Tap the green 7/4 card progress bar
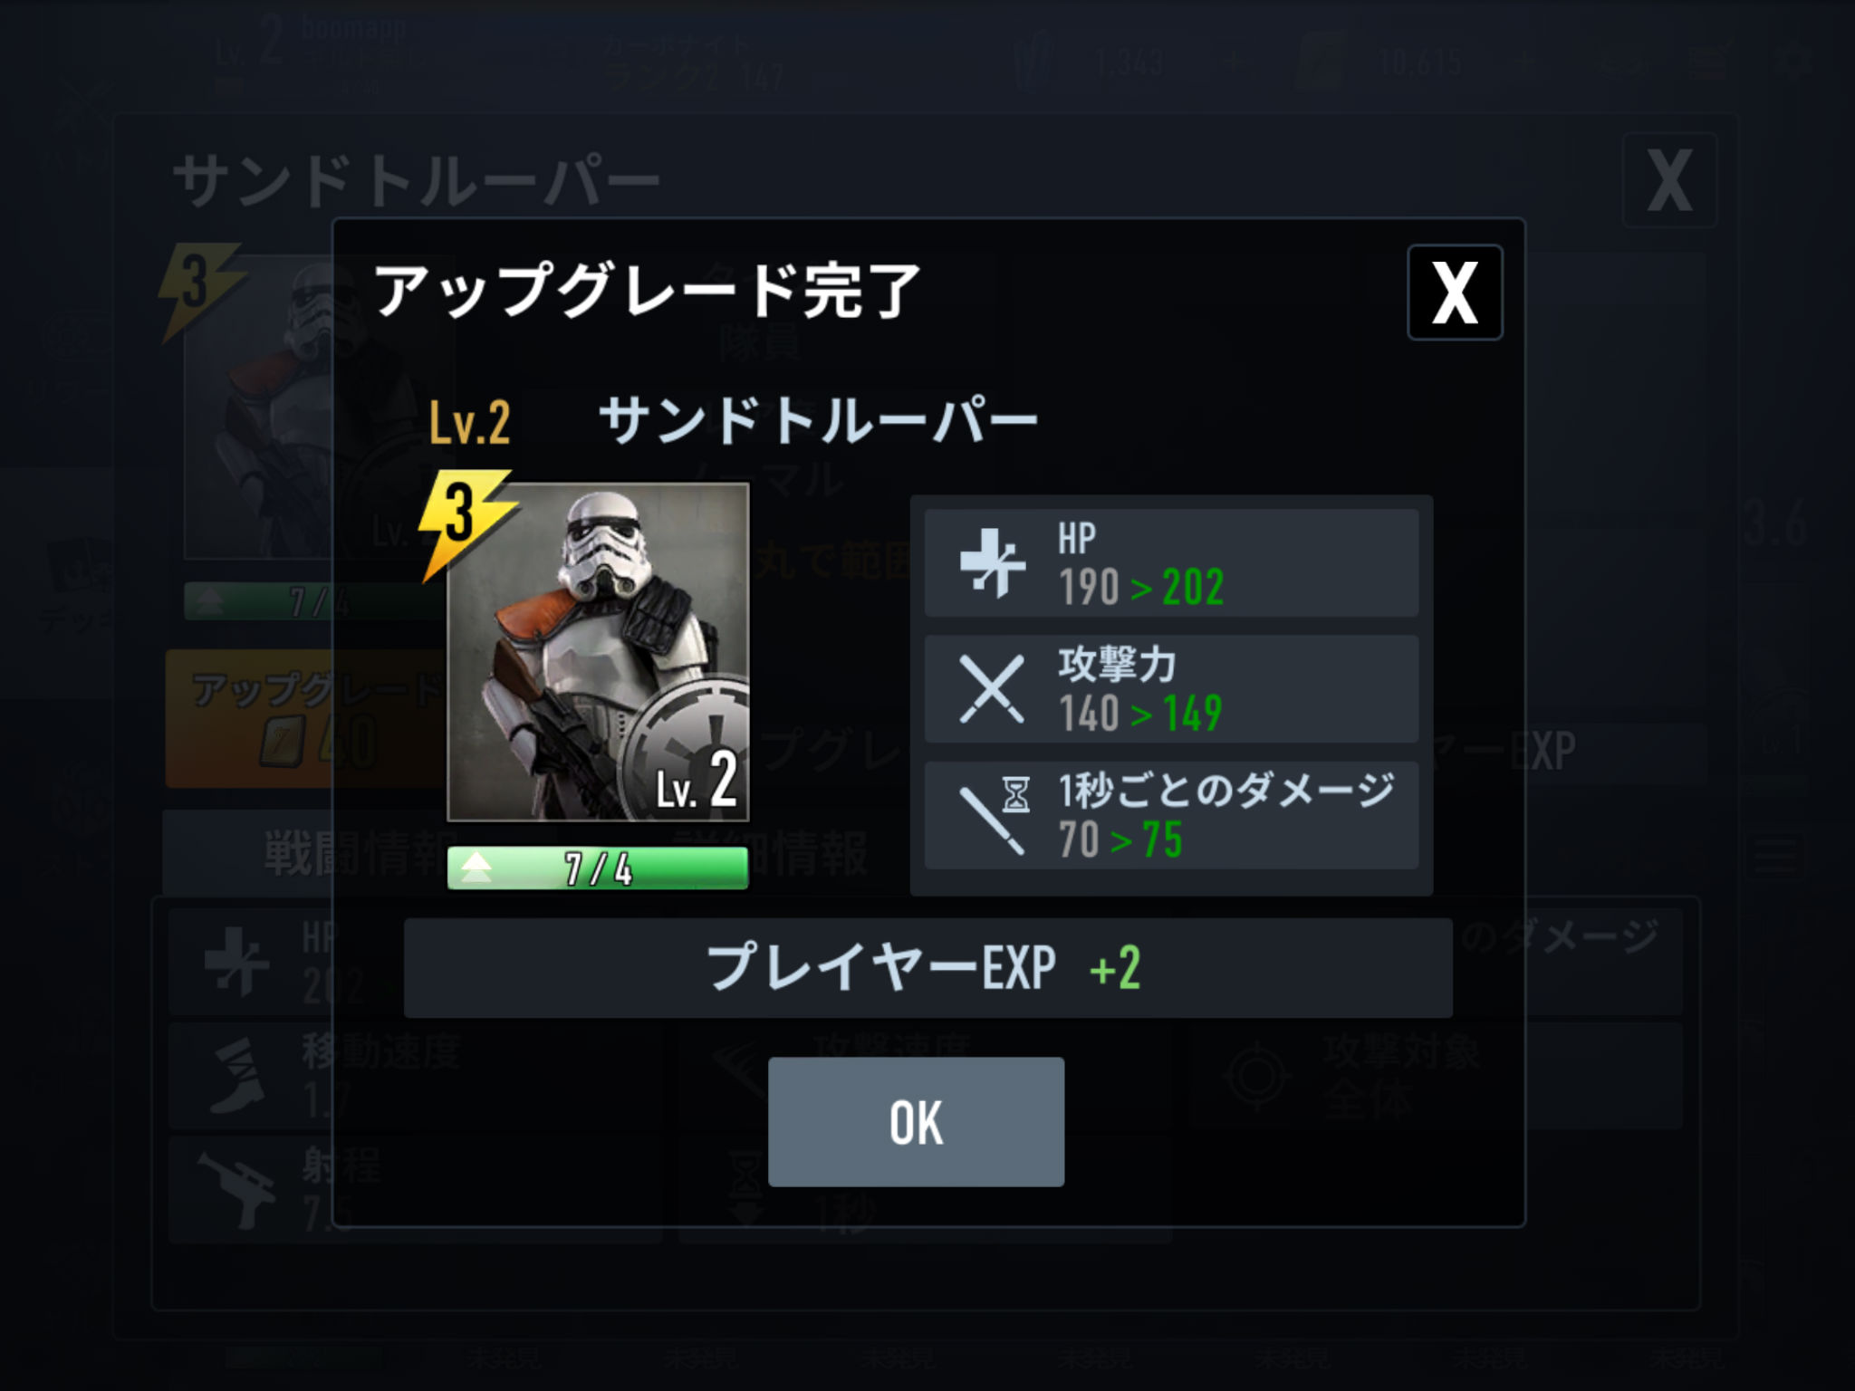The height and width of the screenshot is (1391, 1855). (598, 868)
